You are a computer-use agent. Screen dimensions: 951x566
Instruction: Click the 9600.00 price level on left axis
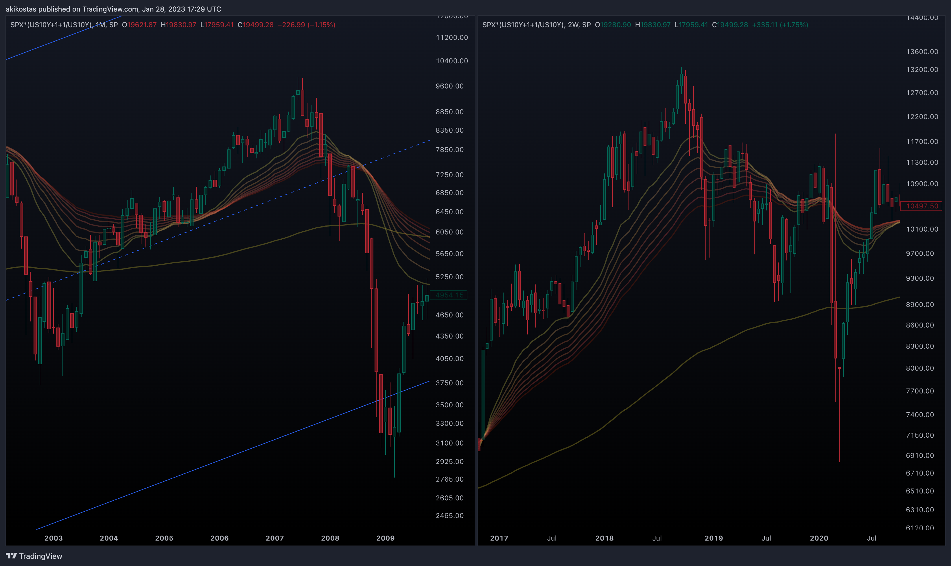click(449, 86)
